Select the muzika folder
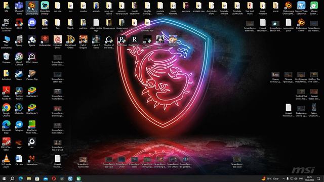 tap(83, 7)
